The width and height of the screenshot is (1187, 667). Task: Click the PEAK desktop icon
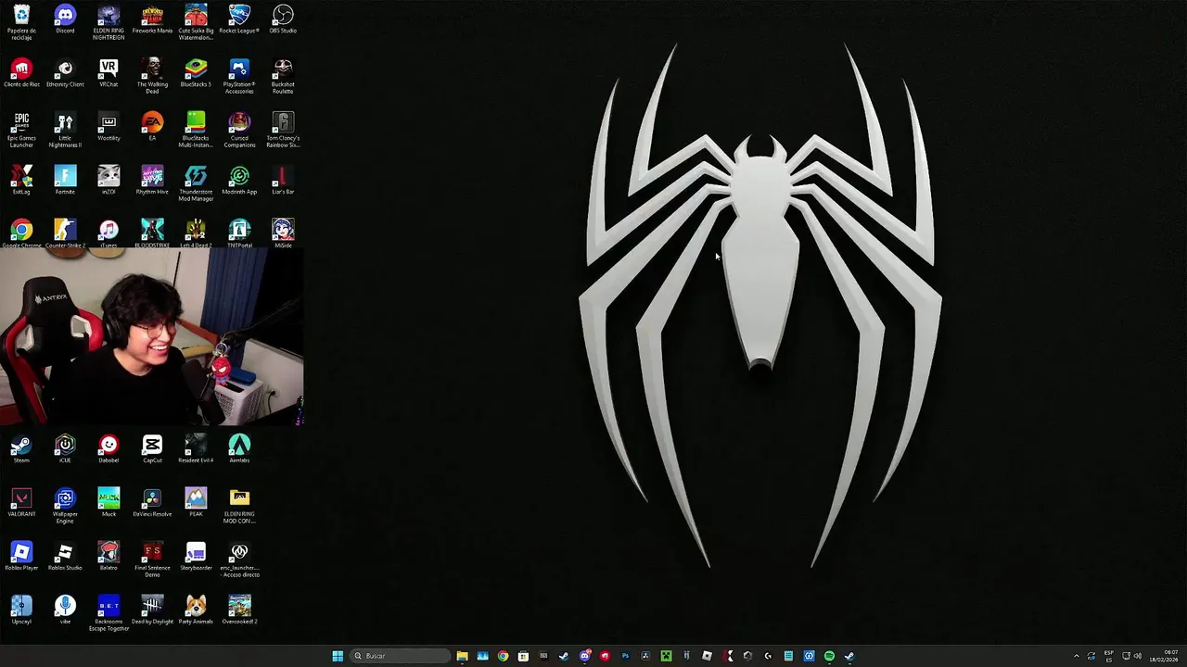pos(196,503)
